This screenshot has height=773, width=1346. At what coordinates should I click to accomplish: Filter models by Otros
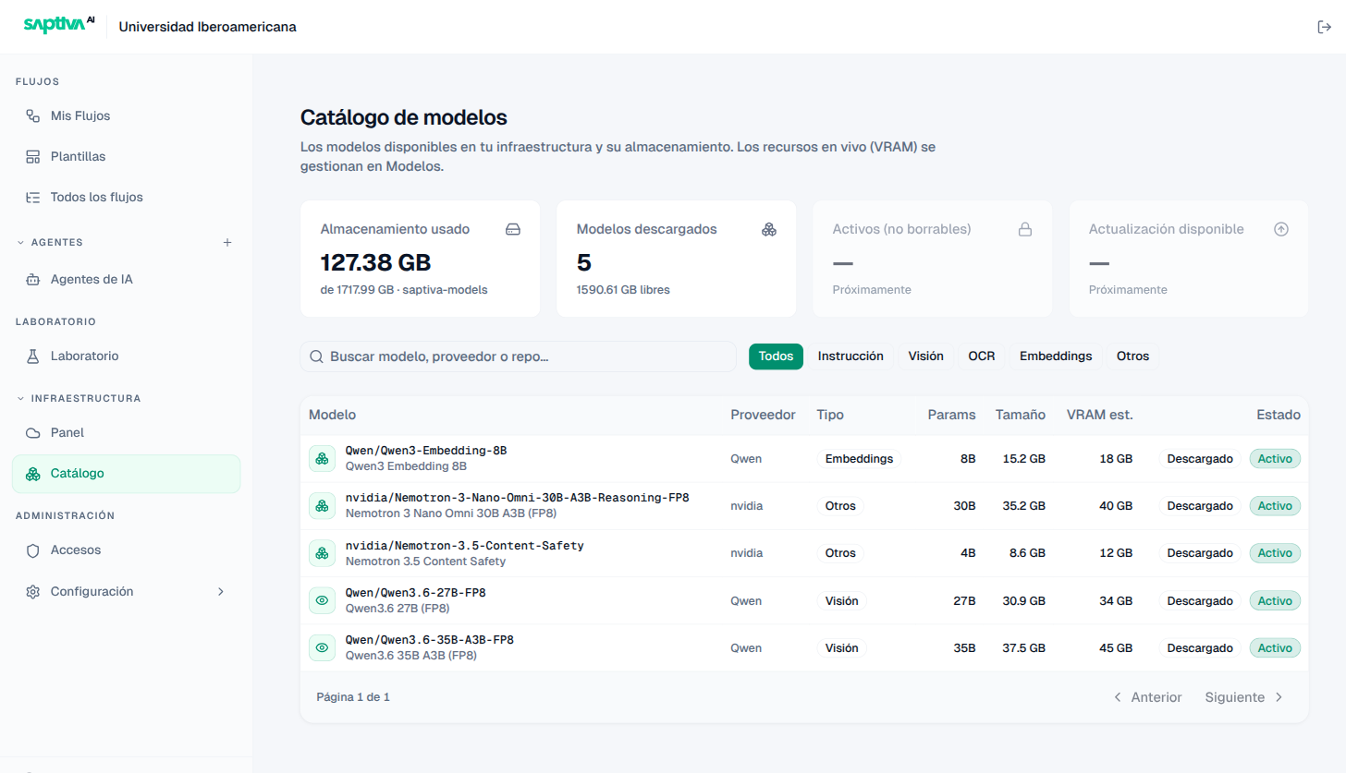pos(1132,356)
